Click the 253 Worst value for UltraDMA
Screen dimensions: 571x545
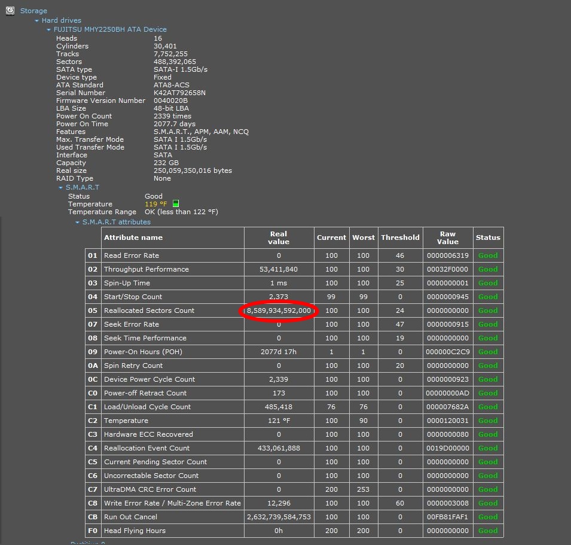click(364, 489)
